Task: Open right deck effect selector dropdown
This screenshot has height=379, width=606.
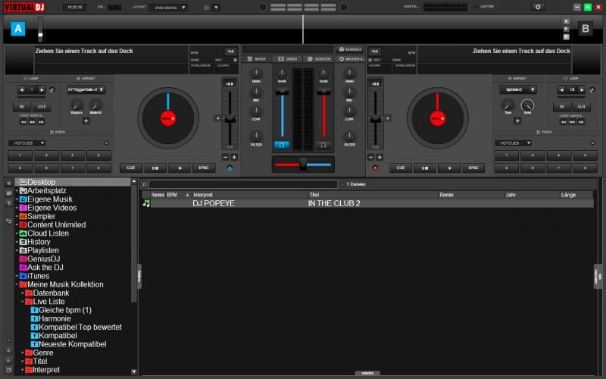Action: coord(517,89)
